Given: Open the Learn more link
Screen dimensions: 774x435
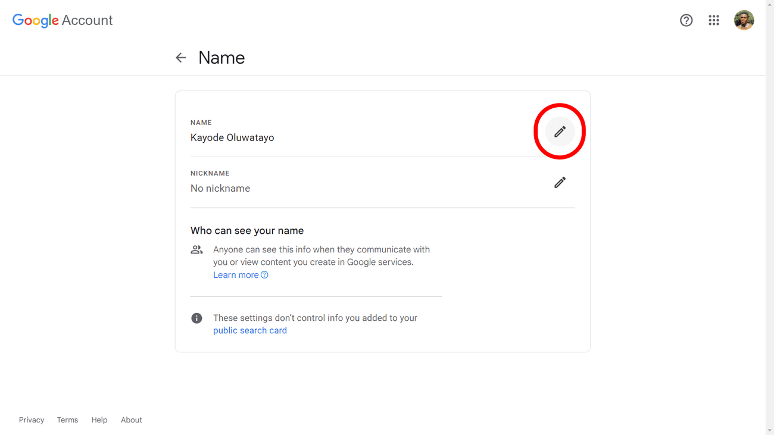Looking at the screenshot, I should pos(235,274).
